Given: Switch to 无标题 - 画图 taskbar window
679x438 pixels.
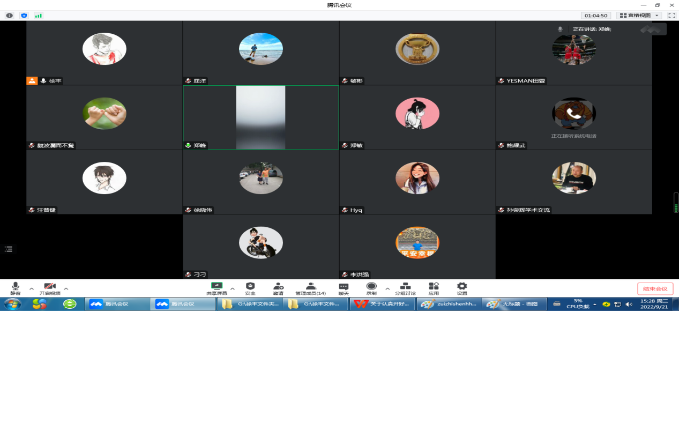Looking at the screenshot, I should pos(514,304).
